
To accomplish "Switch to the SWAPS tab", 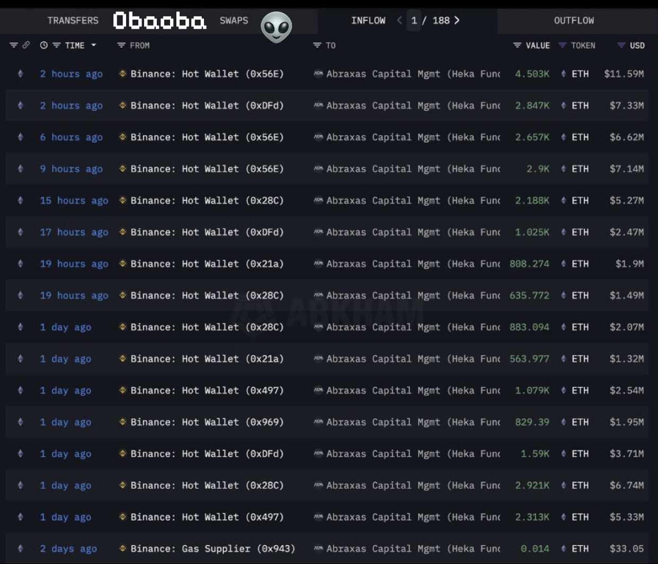I will pyautogui.click(x=234, y=20).
